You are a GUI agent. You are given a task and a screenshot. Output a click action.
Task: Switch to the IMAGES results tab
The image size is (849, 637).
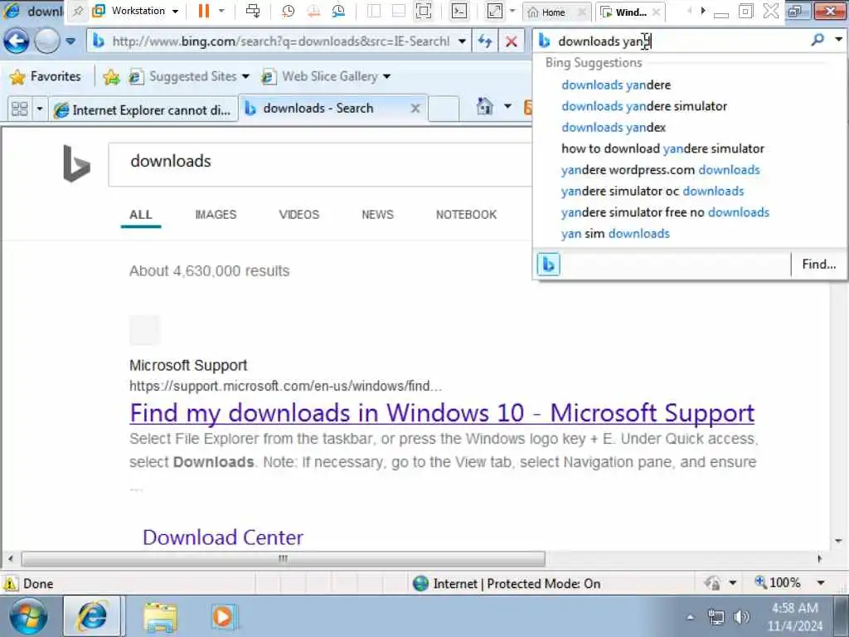216,215
